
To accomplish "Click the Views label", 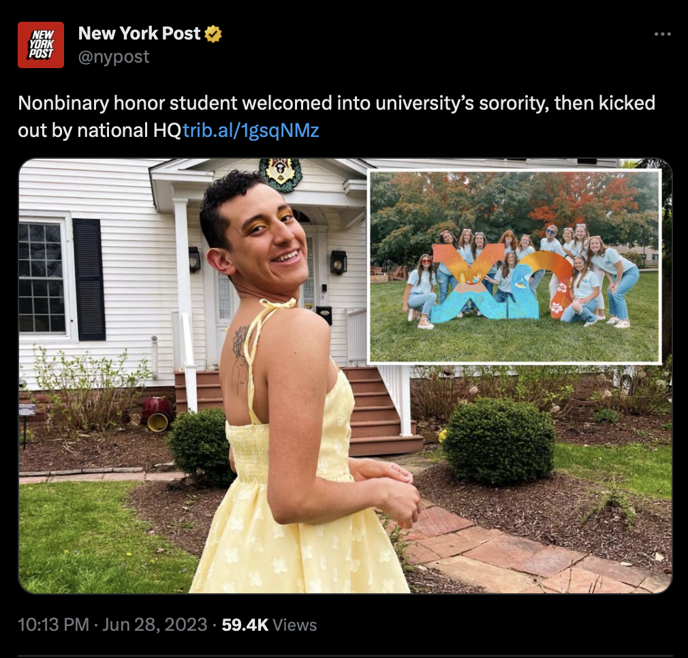I will point(294,625).
